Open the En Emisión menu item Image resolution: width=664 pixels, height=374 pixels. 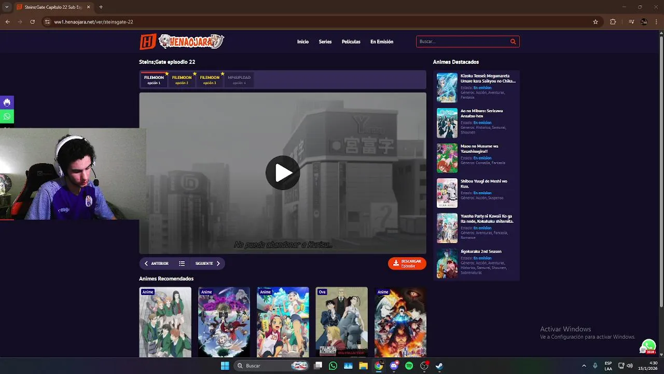click(x=382, y=42)
